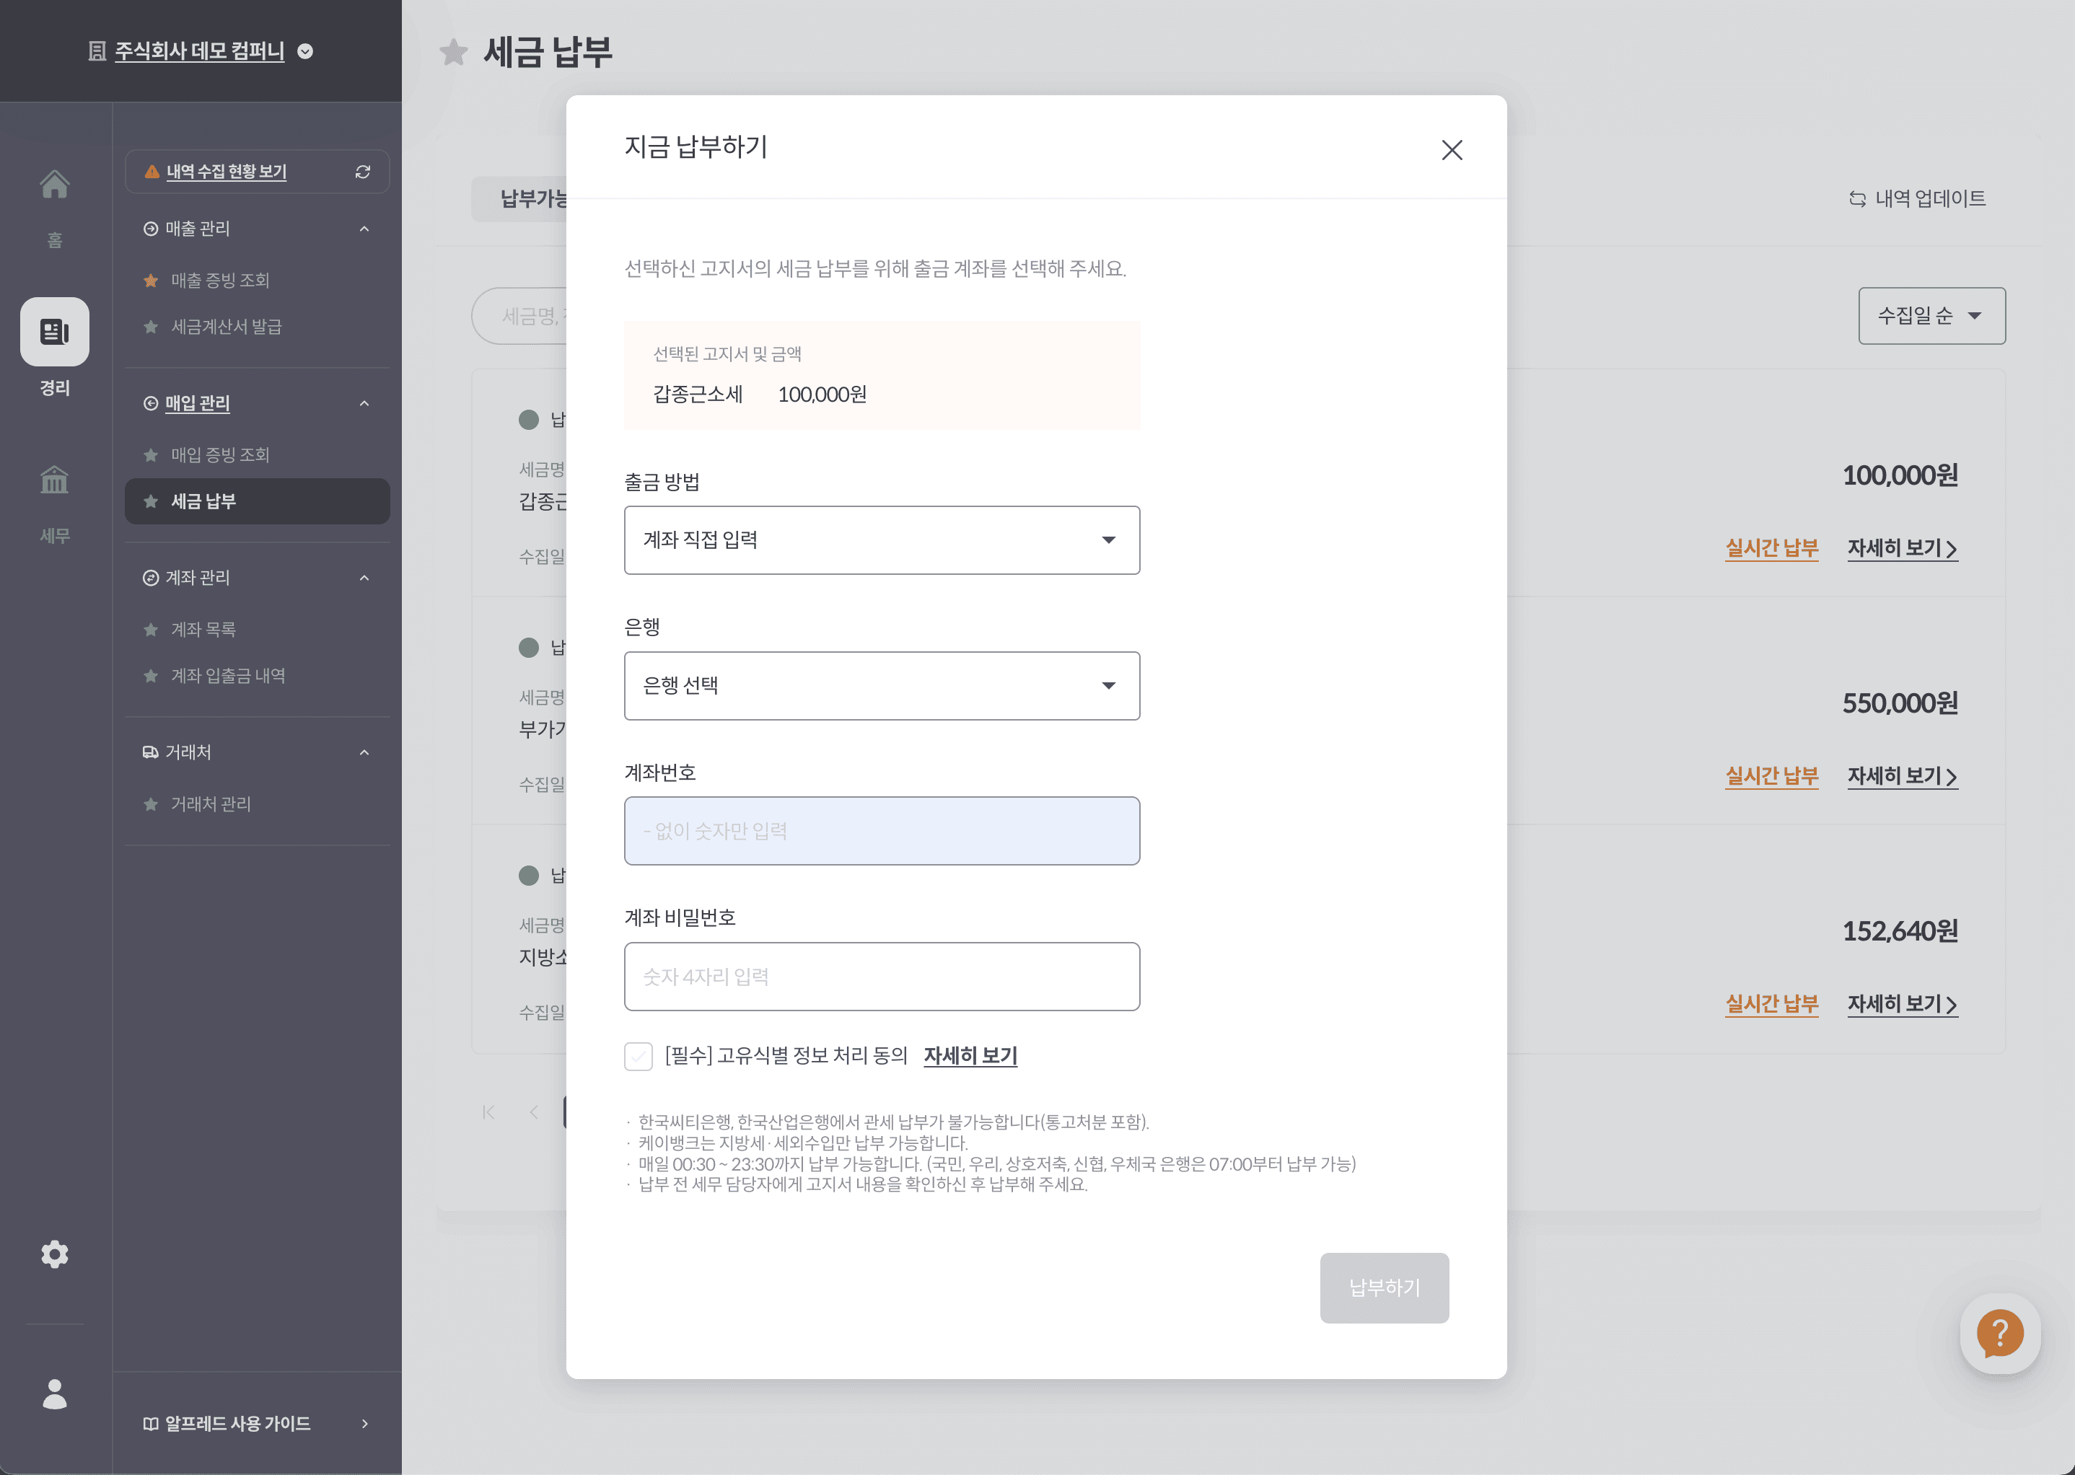This screenshot has height=1475, width=2075.
Task: Select the 550,000원 bill round checkbox
Action: [529, 648]
